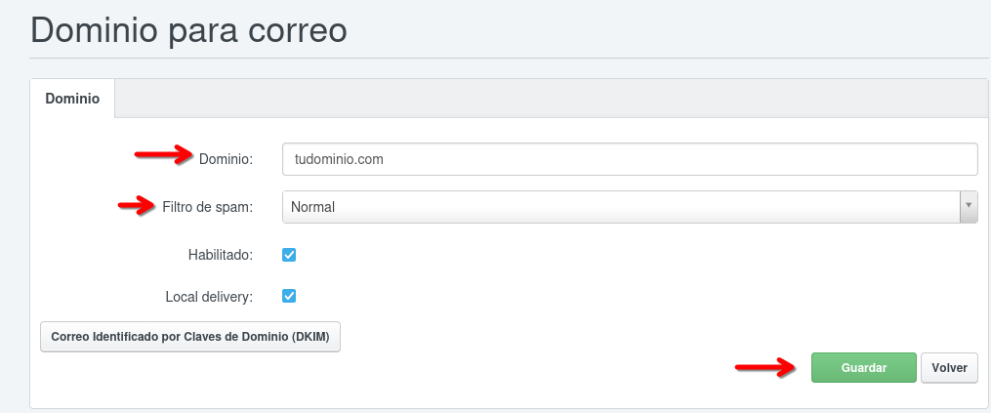Click the "Dominio para correo" page heading
The height and width of the screenshot is (413, 991).
pyautogui.click(x=189, y=29)
